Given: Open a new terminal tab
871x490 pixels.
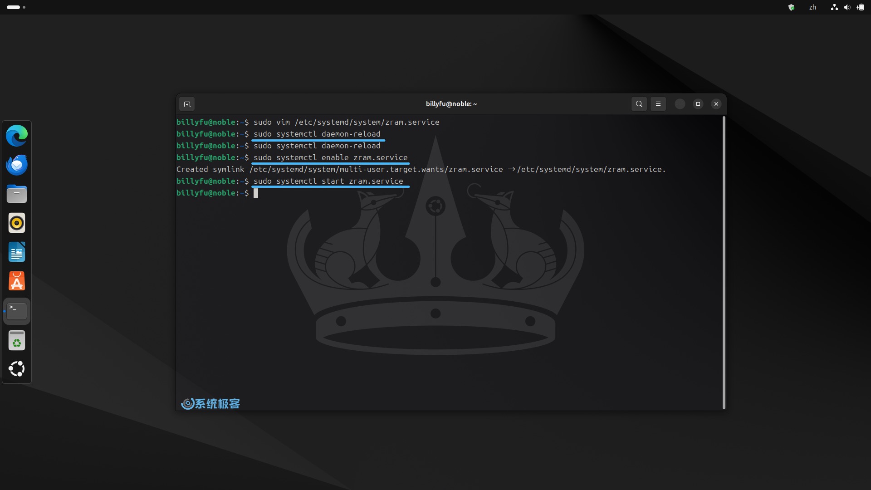Looking at the screenshot, I should [187, 104].
